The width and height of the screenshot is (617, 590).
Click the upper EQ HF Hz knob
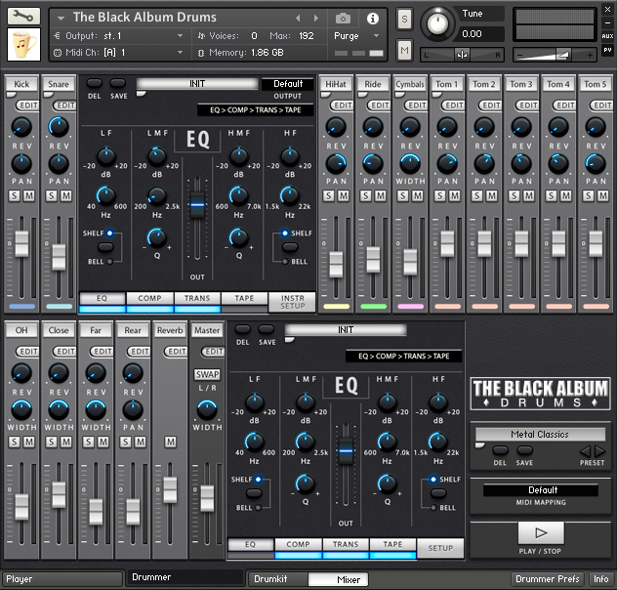[x=290, y=196]
